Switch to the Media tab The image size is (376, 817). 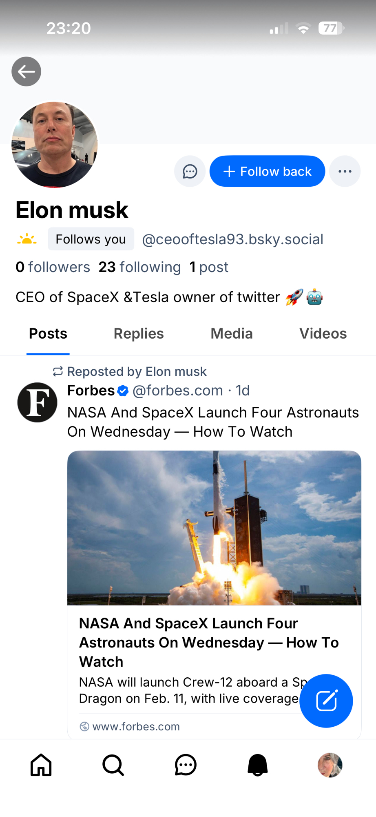232,334
